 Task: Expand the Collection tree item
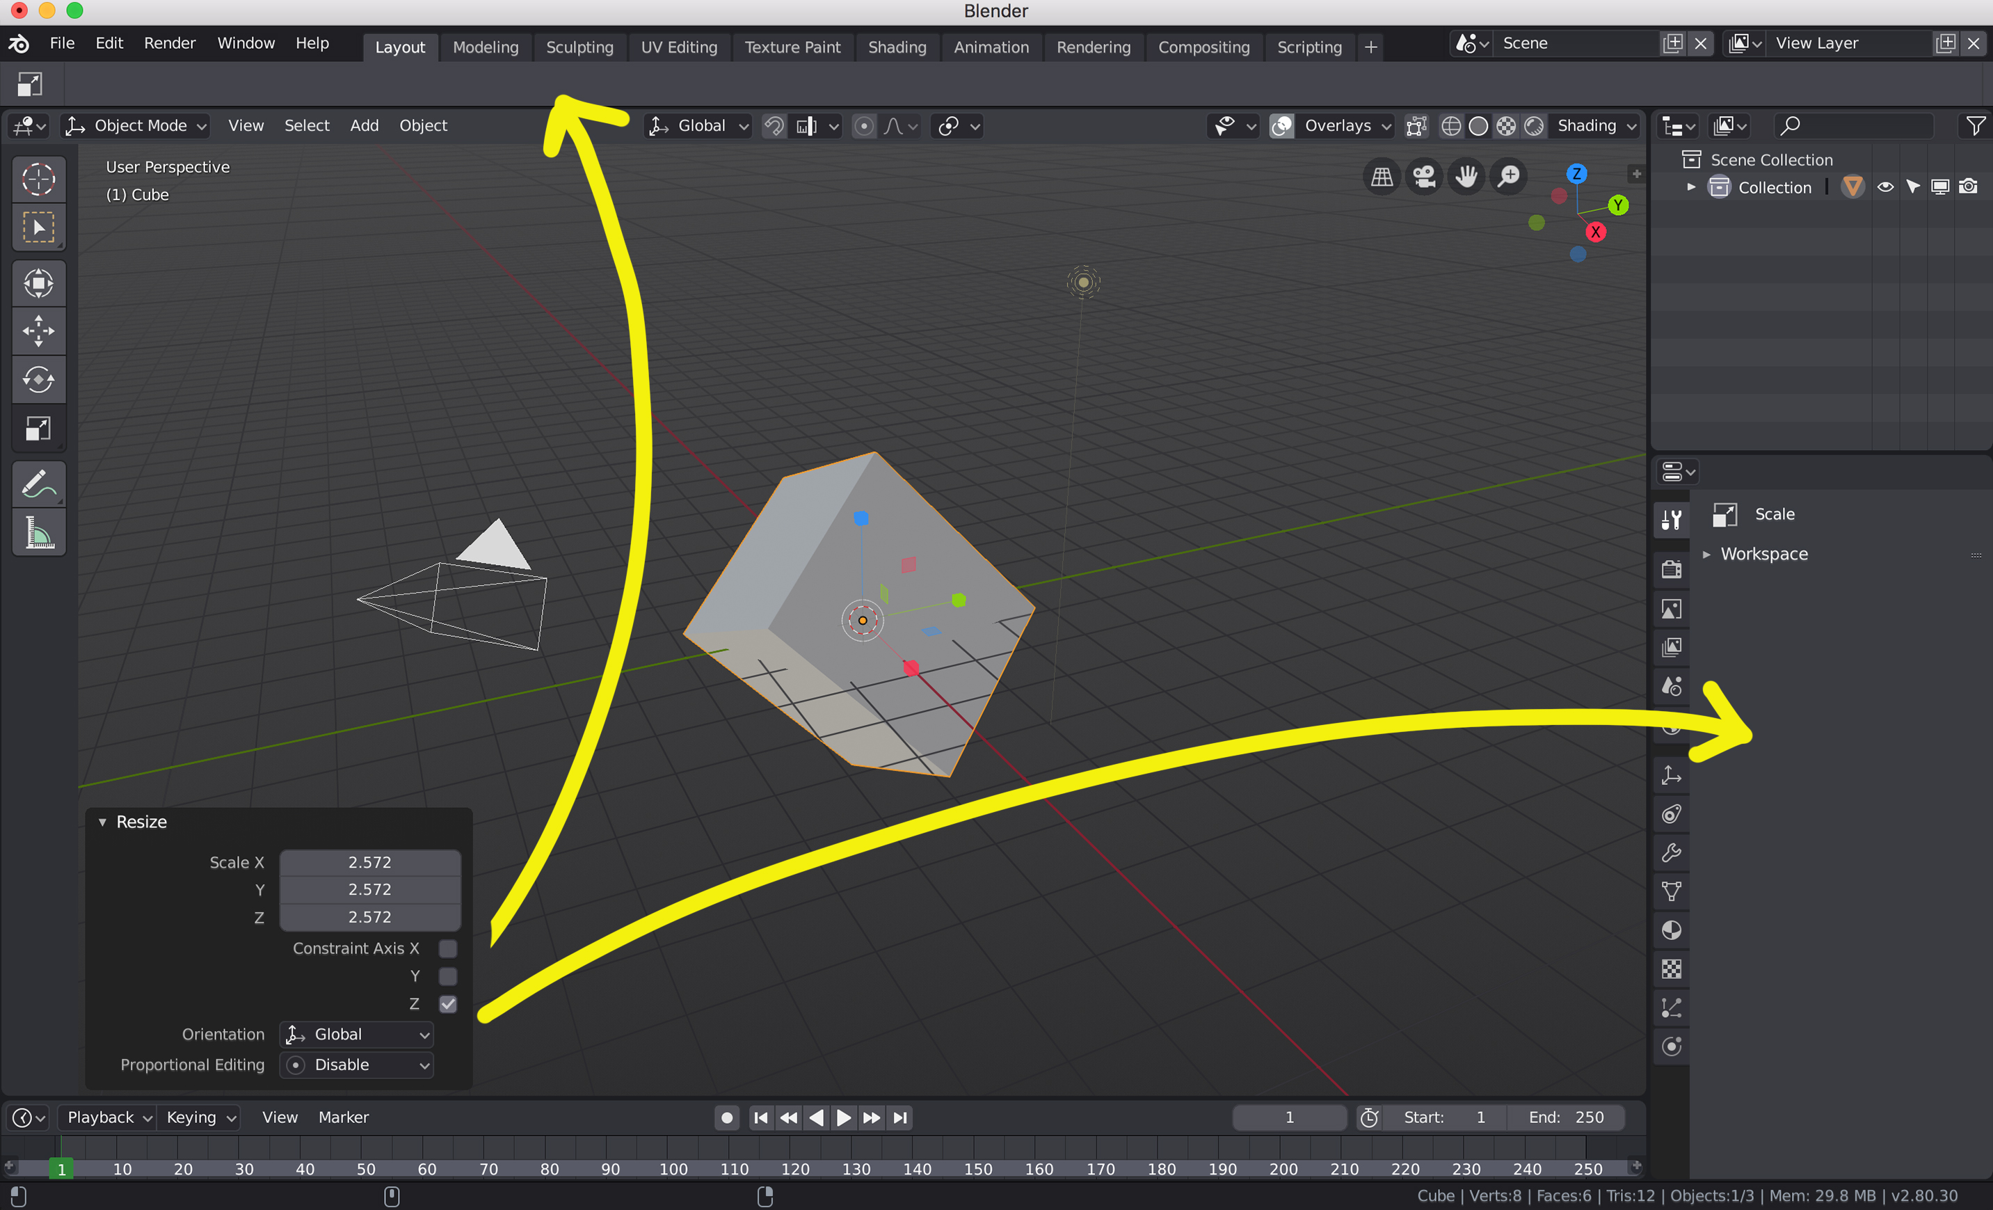pos(1690,187)
